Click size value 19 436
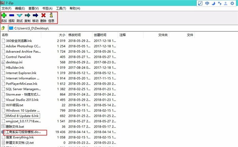The height and width of the screenshot is (147, 238). [60, 132]
